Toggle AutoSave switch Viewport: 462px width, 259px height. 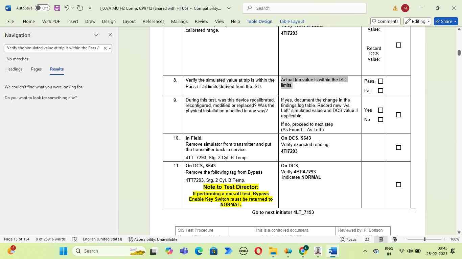[42, 8]
